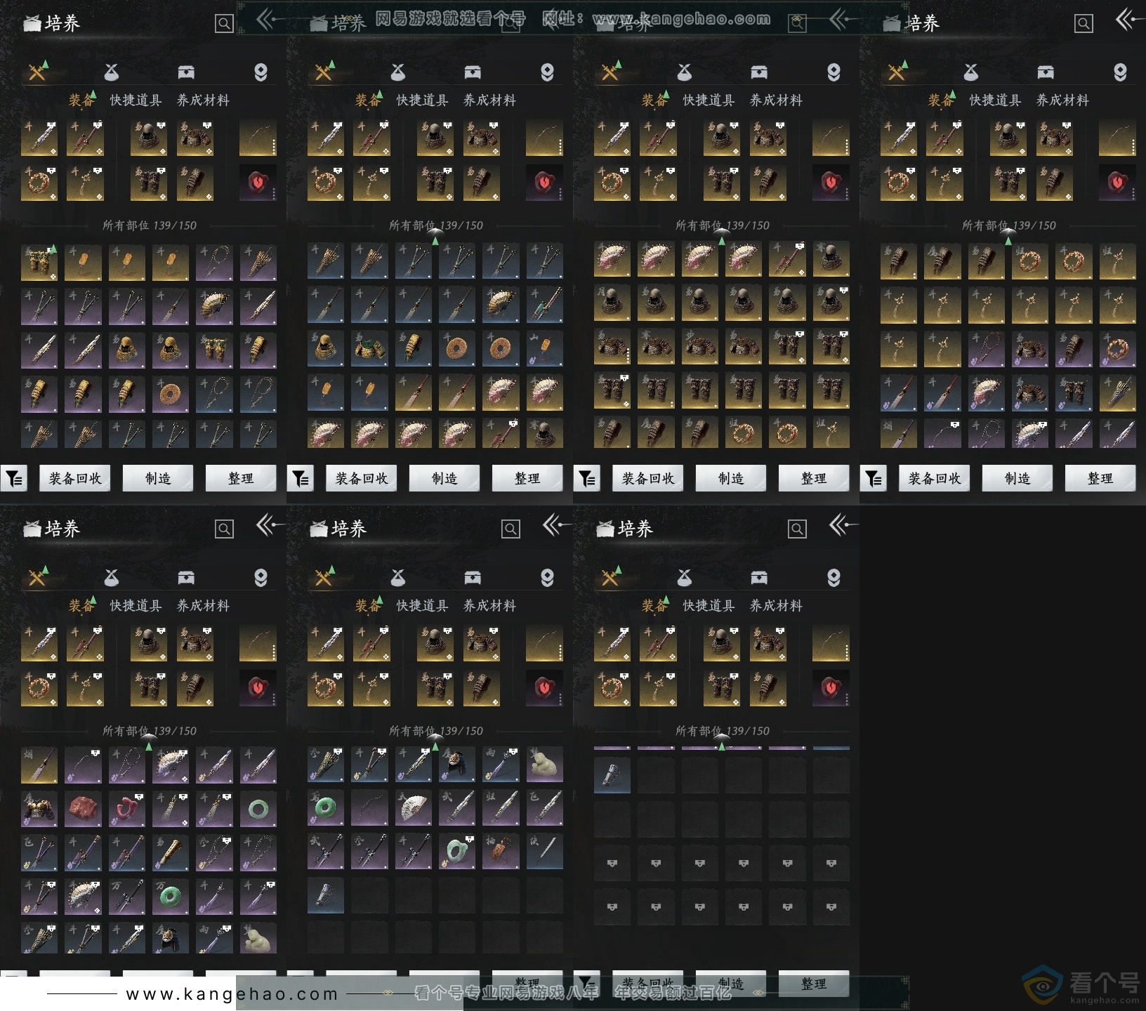Switch to 养成材料 tab in top-left panel
Image resolution: width=1146 pixels, height=1011 pixels.
click(x=203, y=100)
